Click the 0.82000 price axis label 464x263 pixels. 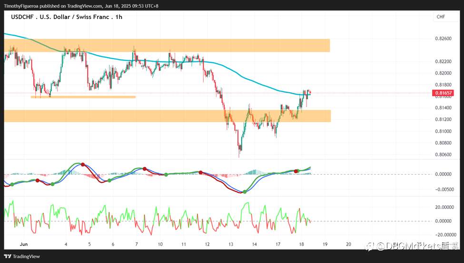click(x=443, y=73)
